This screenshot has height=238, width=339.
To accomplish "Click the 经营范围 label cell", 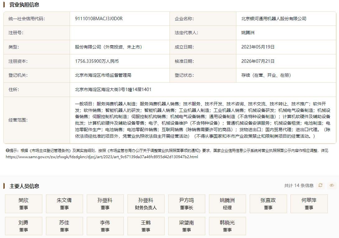I will 37,120.
